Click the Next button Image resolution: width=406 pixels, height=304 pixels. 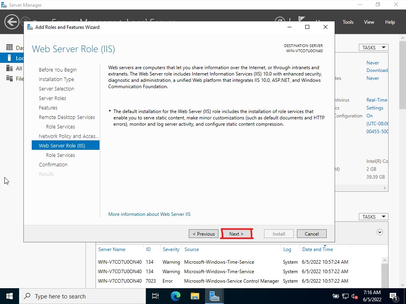point(236,234)
